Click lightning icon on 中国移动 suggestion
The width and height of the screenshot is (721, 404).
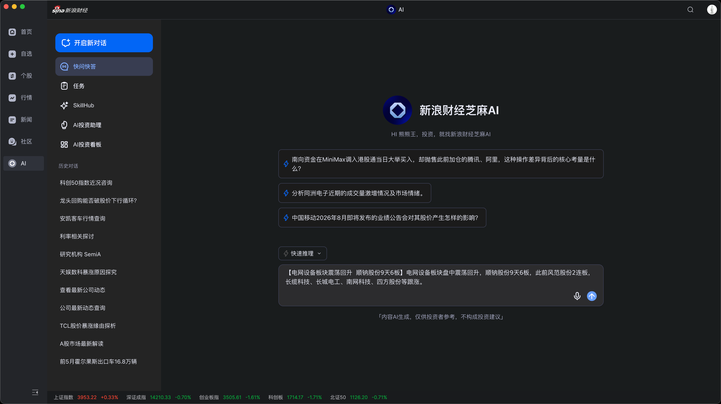pos(286,218)
